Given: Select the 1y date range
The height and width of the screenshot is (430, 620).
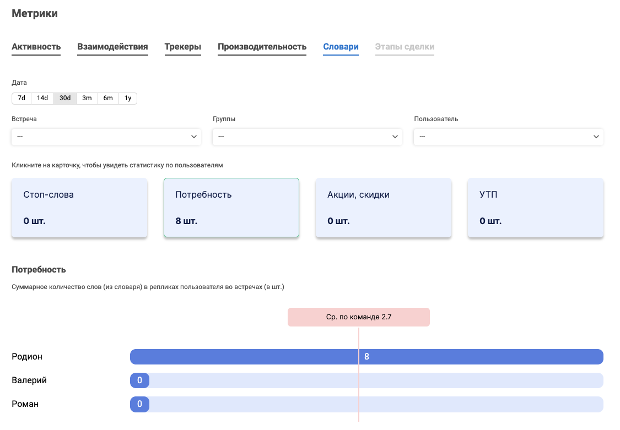Looking at the screenshot, I should point(128,98).
